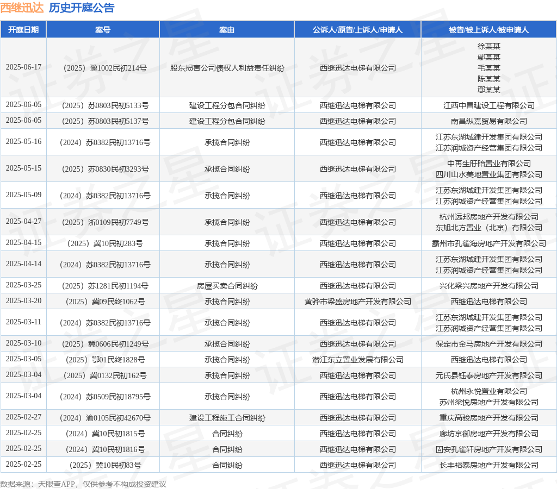Click 霸州市孔雀海房地产开发有限公司 cell

[489, 243]
